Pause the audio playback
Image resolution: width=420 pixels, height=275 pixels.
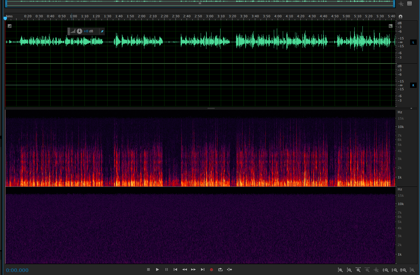point(167,270)
